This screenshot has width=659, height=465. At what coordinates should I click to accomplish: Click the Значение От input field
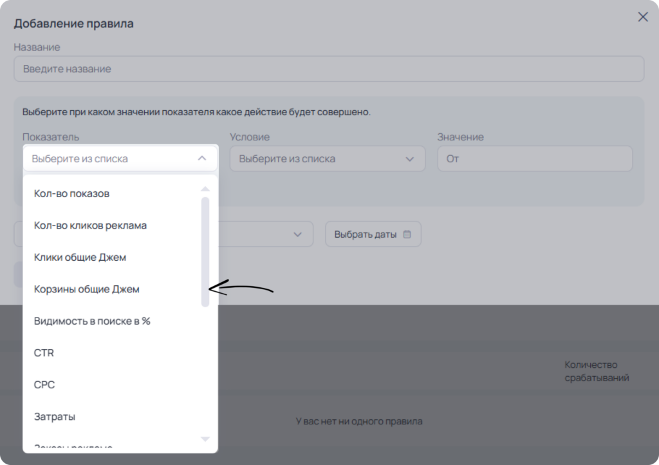[535, 158]
